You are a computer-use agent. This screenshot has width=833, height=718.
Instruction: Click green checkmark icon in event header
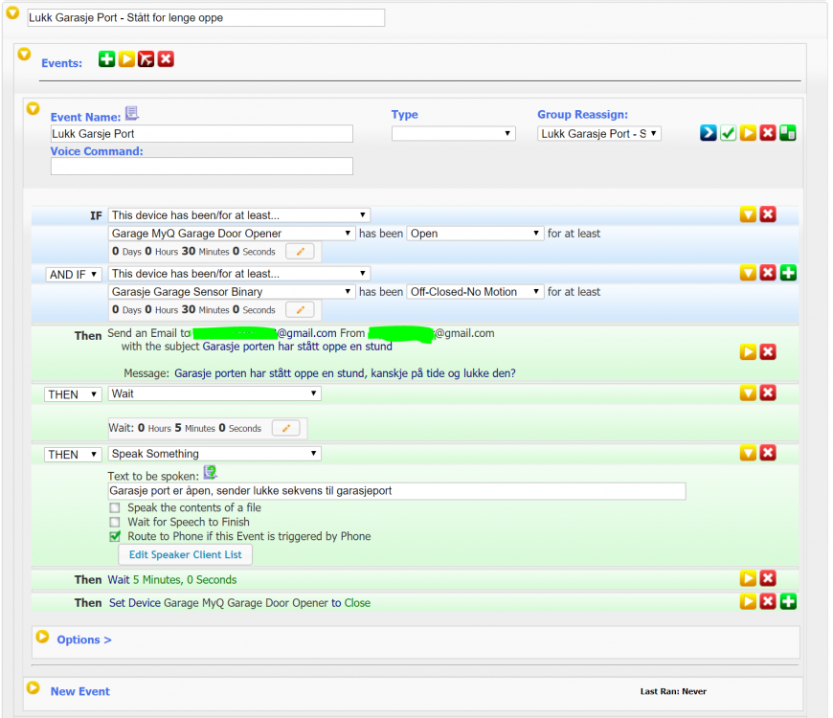729,133
